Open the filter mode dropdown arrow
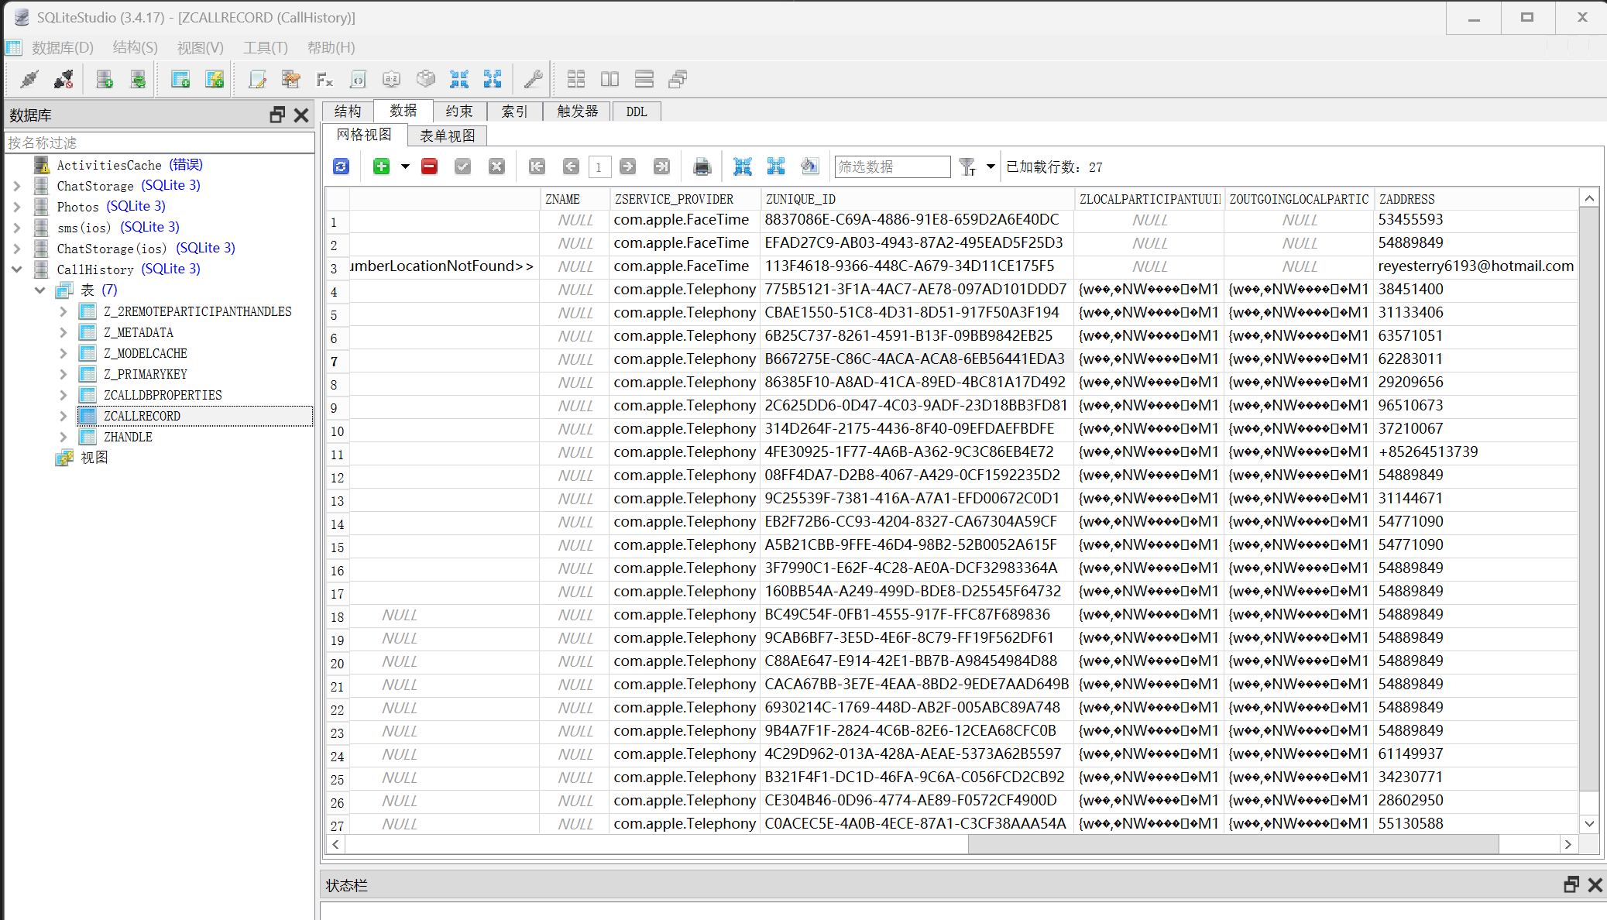 991,166
